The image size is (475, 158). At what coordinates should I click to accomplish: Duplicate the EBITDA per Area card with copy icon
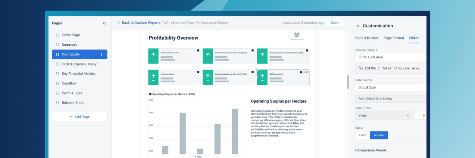pyautogui.click(x=304, y=72)
